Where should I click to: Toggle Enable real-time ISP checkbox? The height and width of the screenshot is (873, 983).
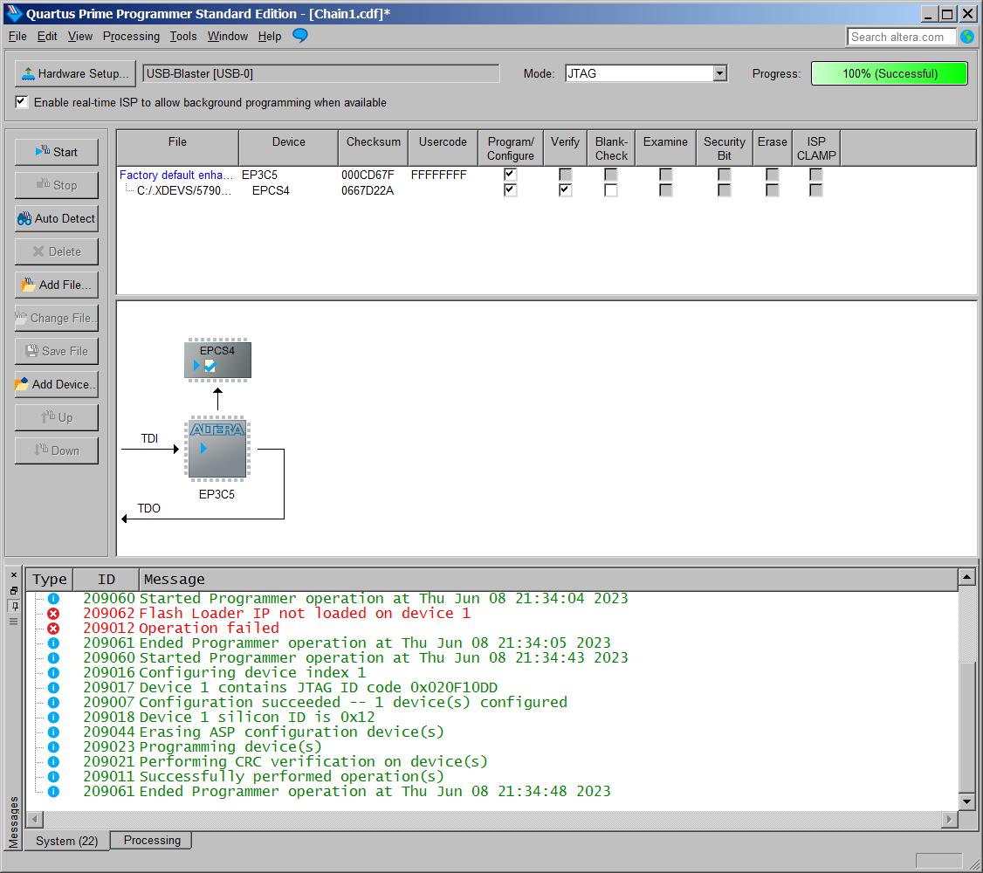pyautogui.click(x=21, y=102)
